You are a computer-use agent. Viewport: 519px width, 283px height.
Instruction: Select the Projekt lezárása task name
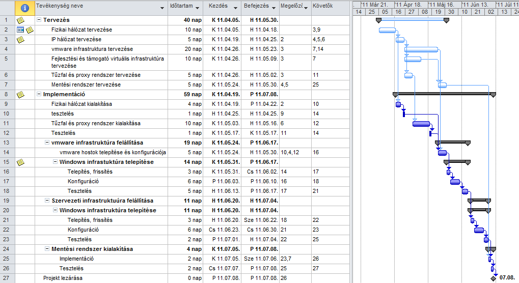63,278
